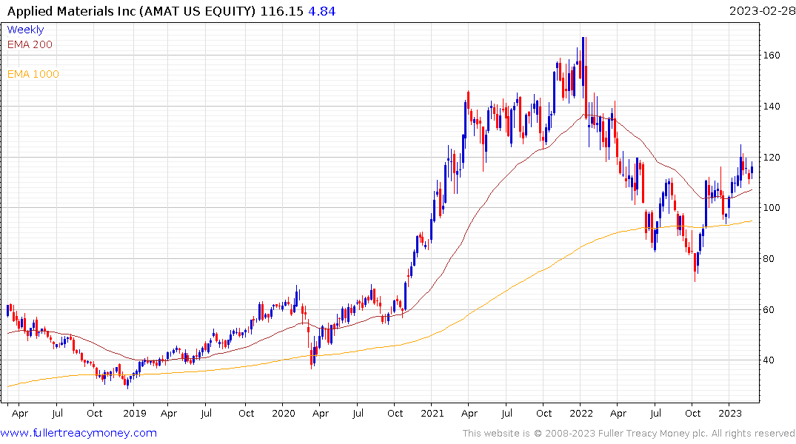Select the 4.84 price change value
Image resolution: width=796 pixels, height=444 pixels.
coord(322,11)
